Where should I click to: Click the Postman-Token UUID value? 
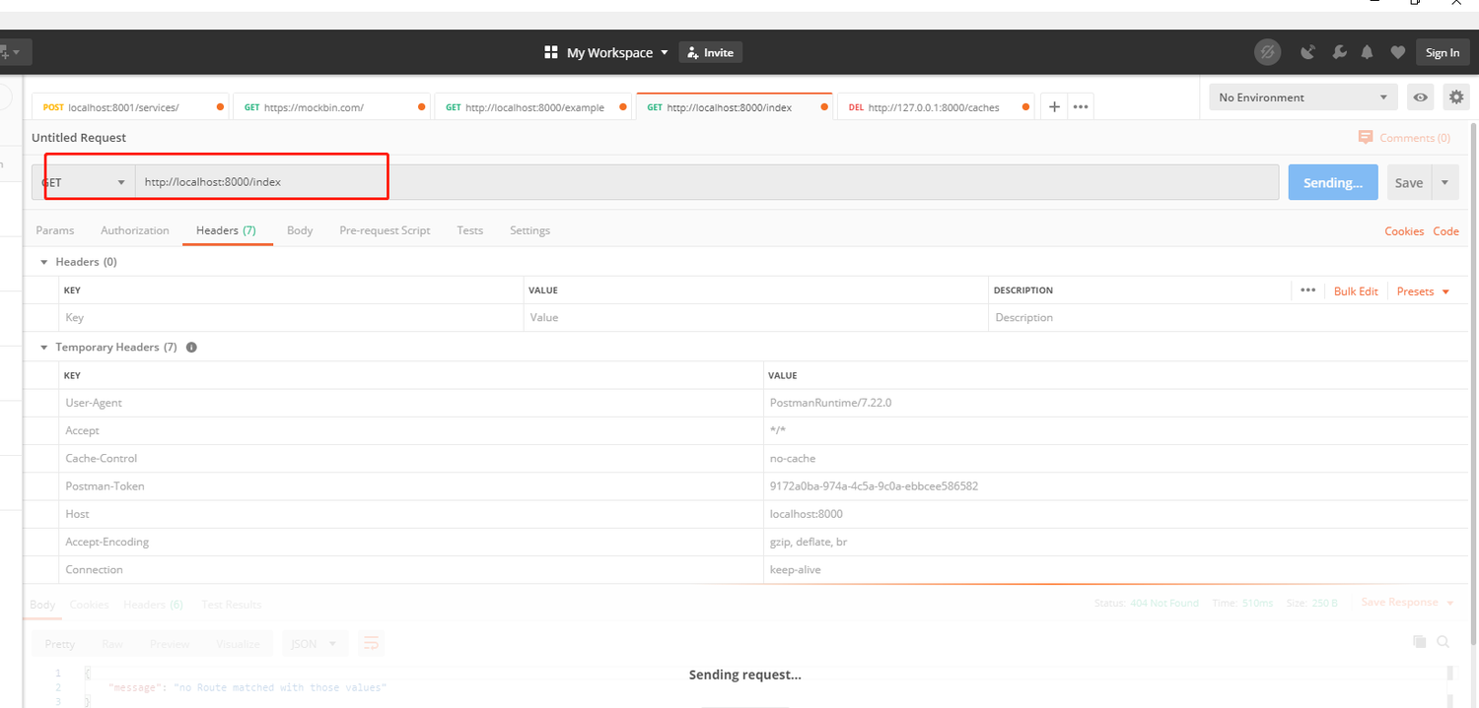874,485
